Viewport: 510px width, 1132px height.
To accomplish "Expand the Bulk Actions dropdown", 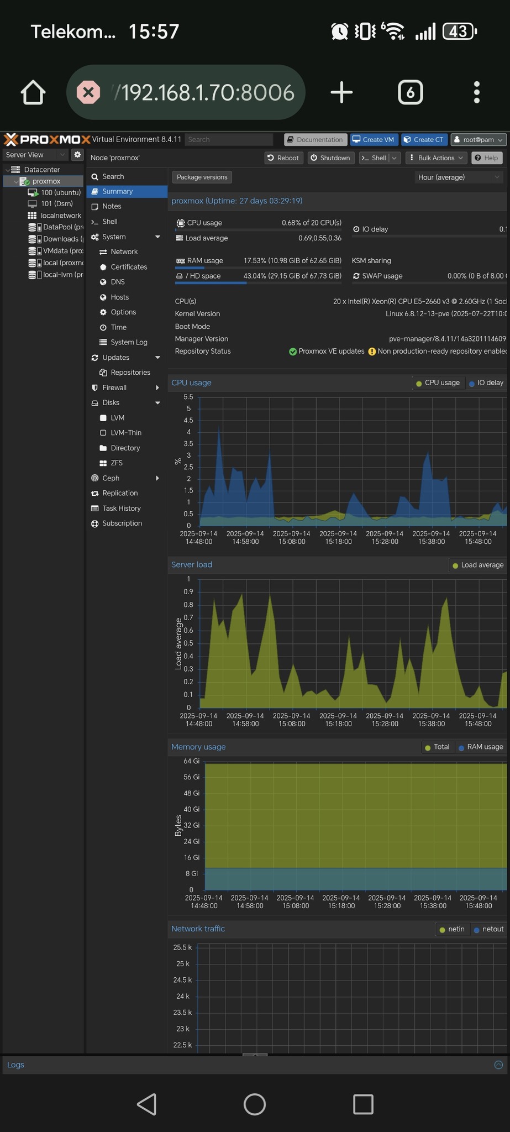I will (436, 158).
